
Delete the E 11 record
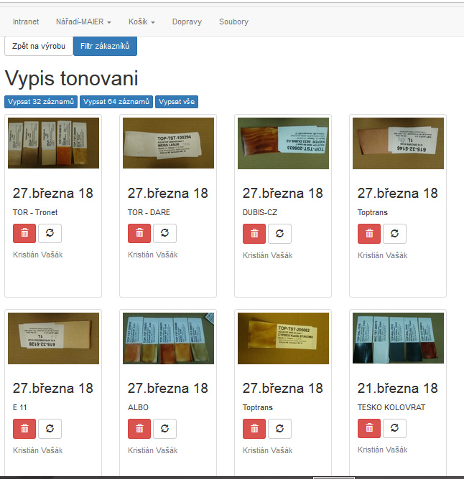[x=24, y=428]
